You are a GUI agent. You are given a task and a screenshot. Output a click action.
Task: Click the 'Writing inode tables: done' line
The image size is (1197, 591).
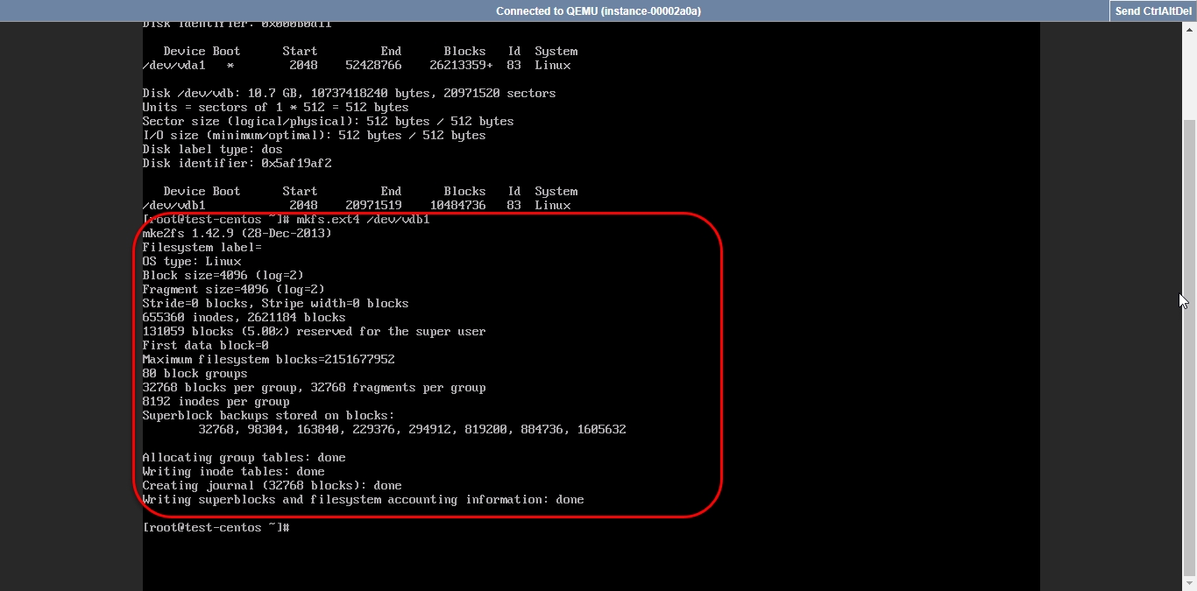pyautogui.click(x=233, y=472)
